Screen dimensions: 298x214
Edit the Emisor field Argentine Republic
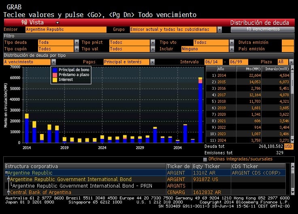66,29
